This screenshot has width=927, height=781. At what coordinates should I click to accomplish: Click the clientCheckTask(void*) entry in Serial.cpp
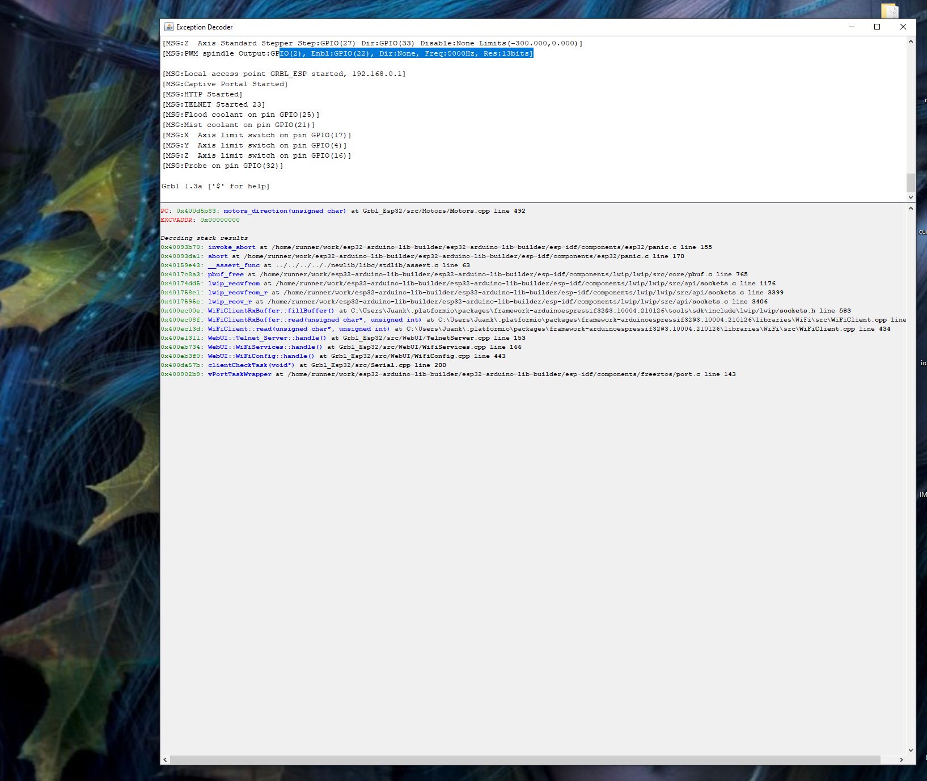pyautogui.click(x=249, y=365)
